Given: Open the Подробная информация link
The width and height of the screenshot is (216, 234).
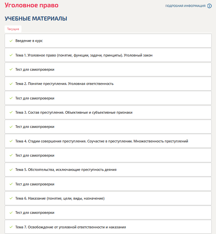Looking at the screenshot, I should pyautogui.click(x=185, y=6).
